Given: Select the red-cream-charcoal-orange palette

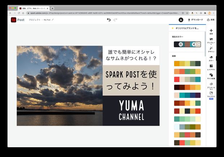Looking at the screenshot, I should point(187,111).
